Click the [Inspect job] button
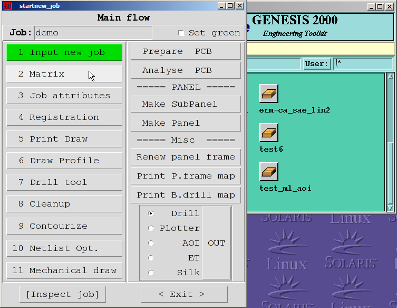This screenshot has width=397, height=308. (x=62, y=294)
